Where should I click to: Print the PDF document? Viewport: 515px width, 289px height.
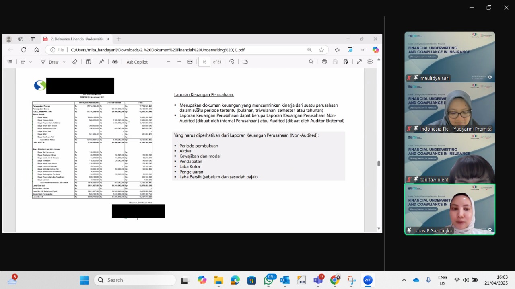point(324,62)
